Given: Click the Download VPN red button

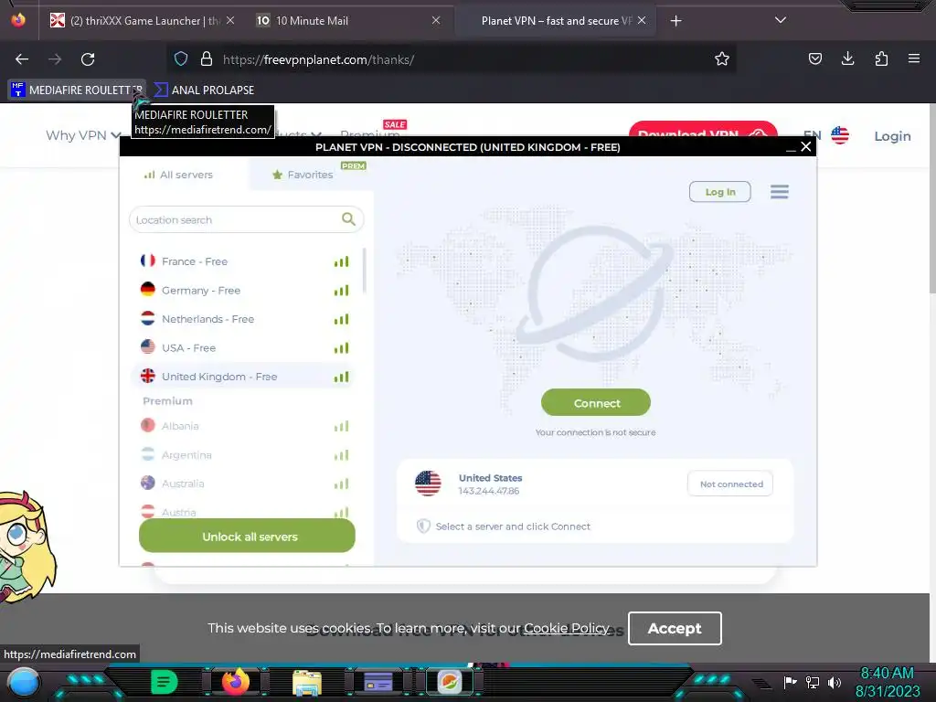Looking at the screenshot, I should click(x=703, y=130).
